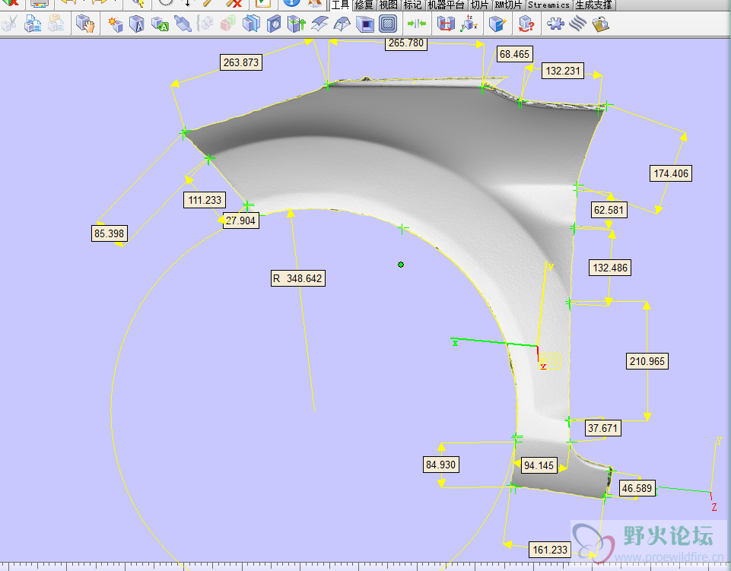Image resolution: width=731 pixels, height=571 pixels.
Task: Select the 161.233 dimension label
Action: [550, 550]
